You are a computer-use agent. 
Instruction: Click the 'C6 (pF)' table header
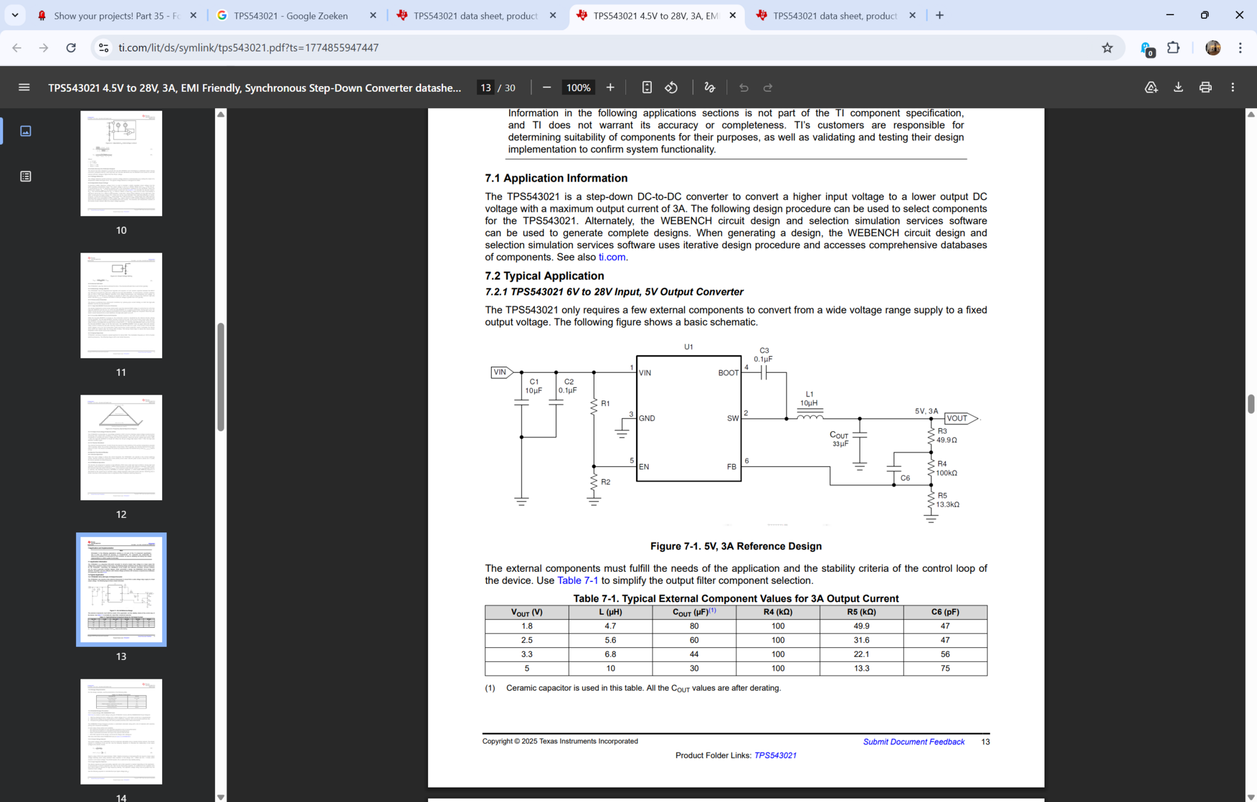point(945,612)
